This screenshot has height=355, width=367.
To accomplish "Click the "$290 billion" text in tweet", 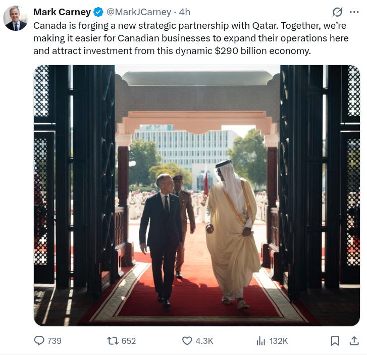I will (x=241, y=51).
